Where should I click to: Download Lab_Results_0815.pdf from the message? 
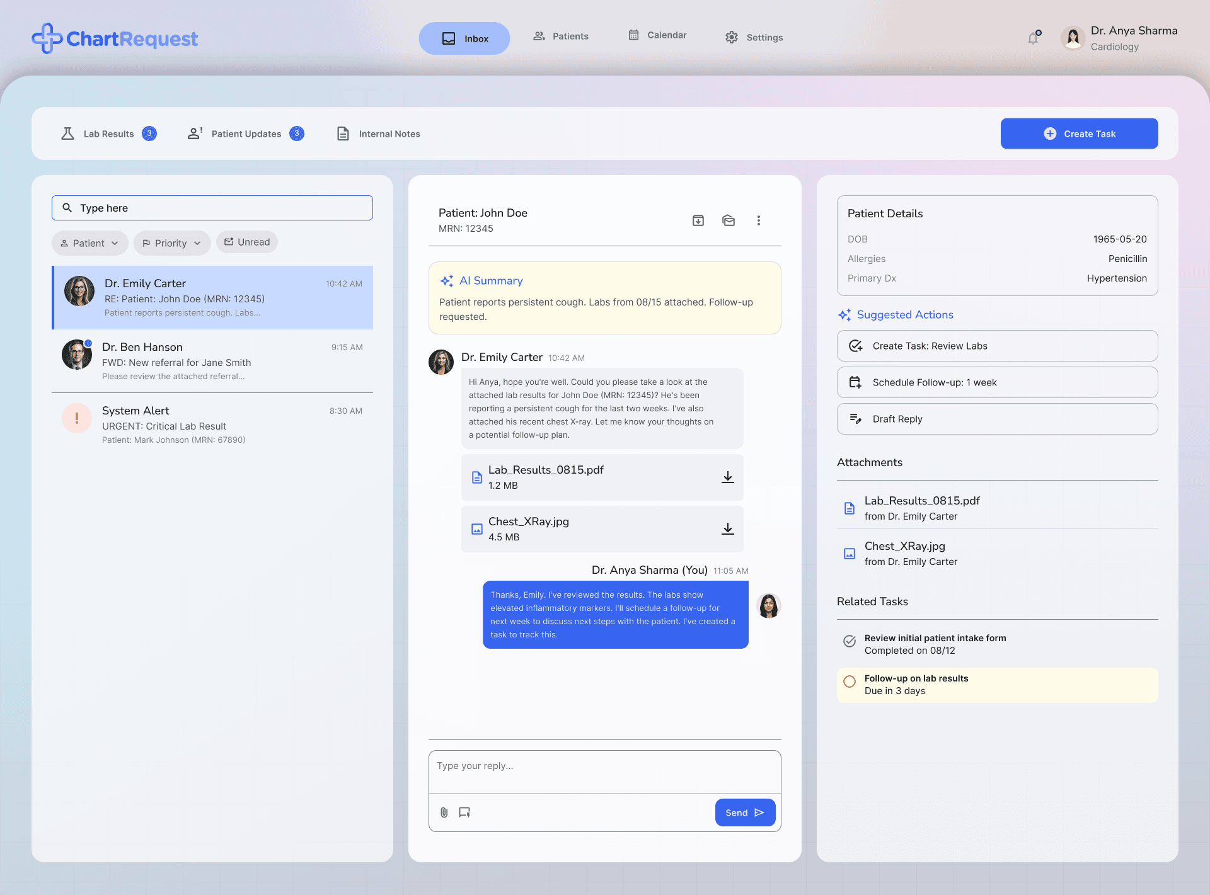point(727,477)
